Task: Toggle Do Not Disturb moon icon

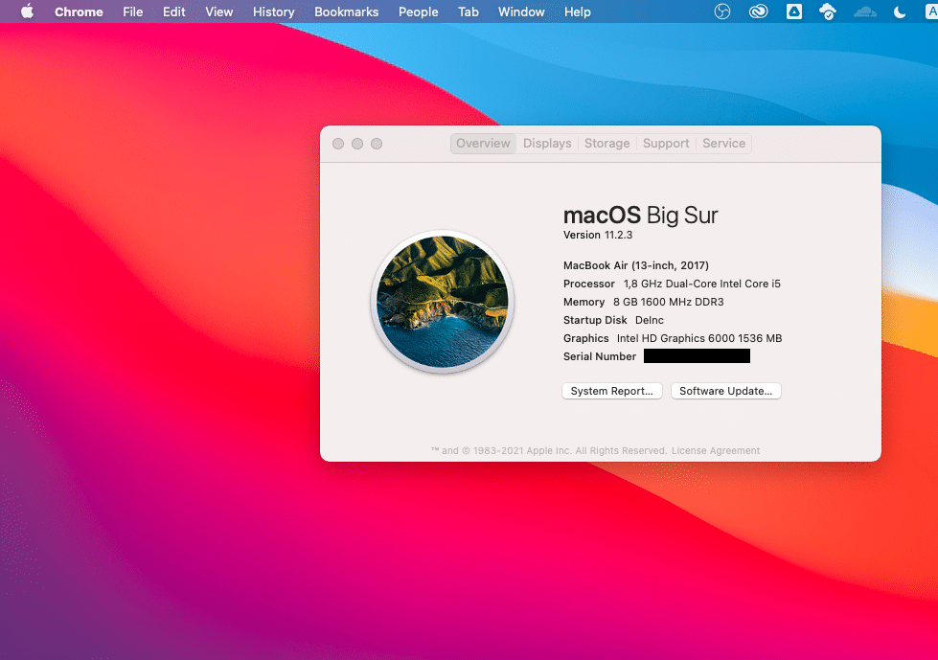Action: [899, 11]
